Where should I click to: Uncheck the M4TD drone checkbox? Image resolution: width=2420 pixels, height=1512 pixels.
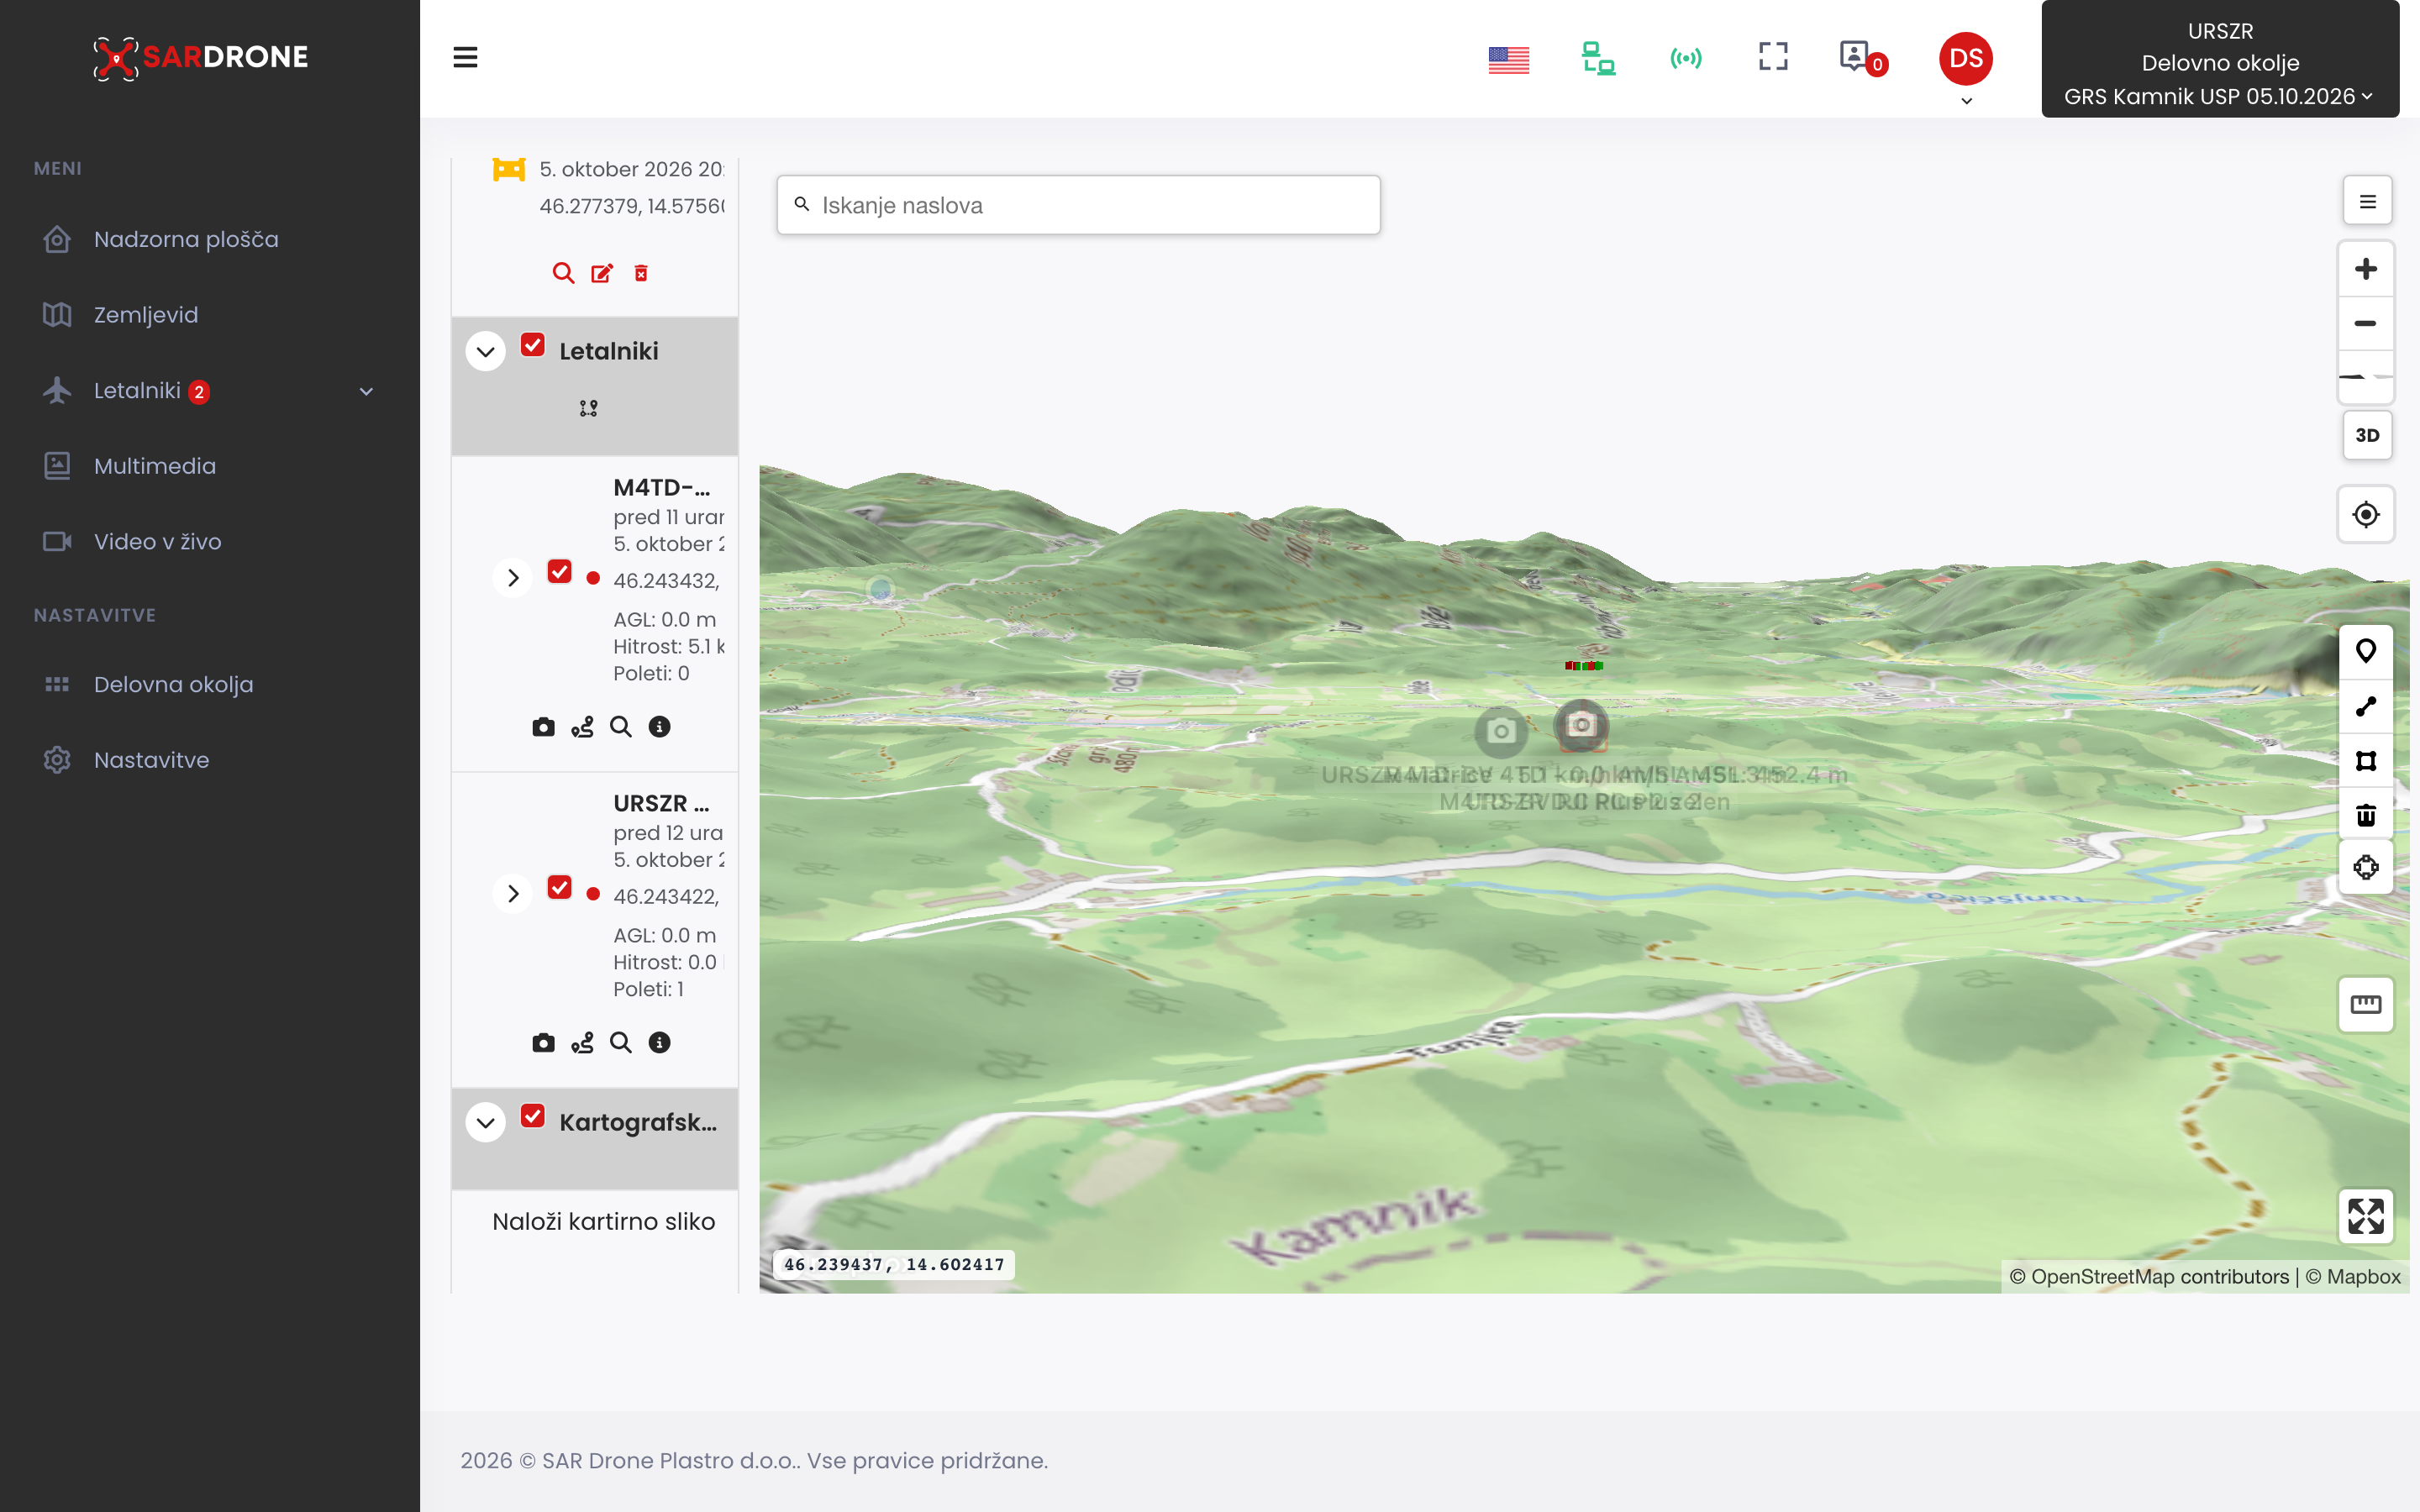click(x=559, y=571)
